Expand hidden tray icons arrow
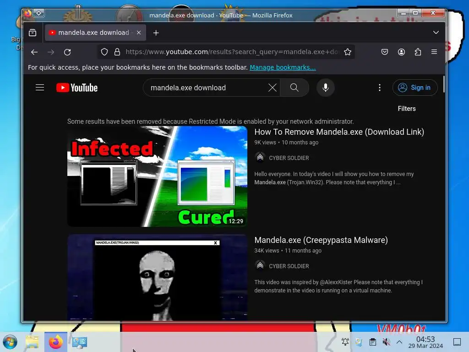The image size is (469, 352). [x=399, y=342]
